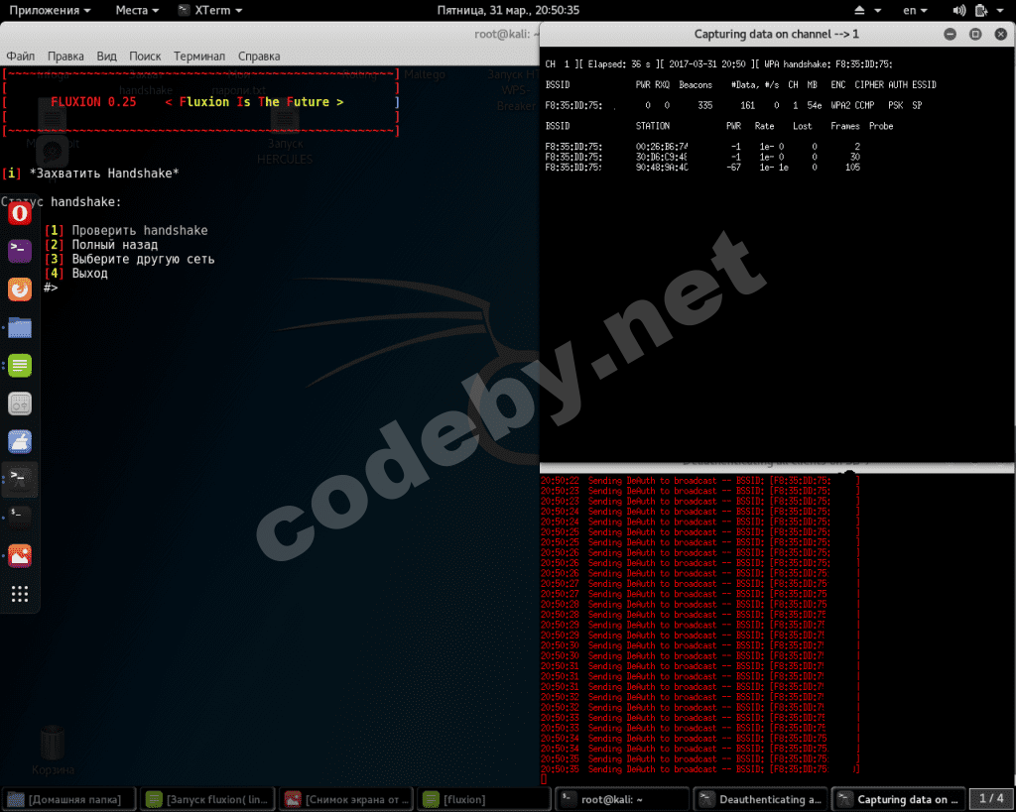
Task: Click the Beacons column header
Action: [x=696, y=85]
